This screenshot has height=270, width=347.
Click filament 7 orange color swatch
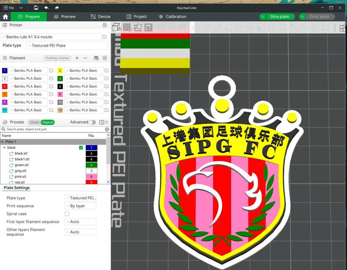click(5, 94)
